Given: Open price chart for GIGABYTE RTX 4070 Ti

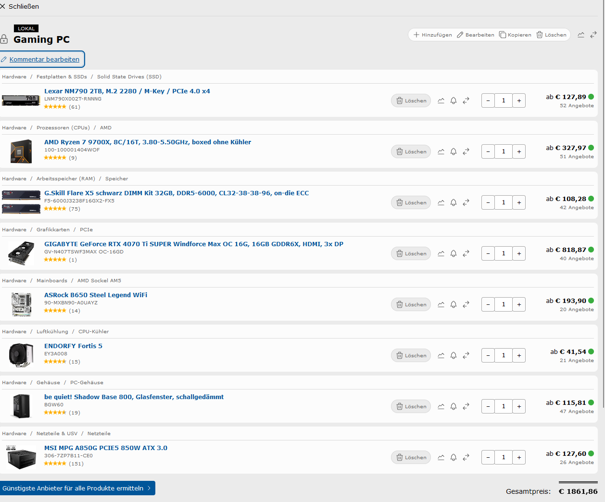Looking at the screenshot, I should tap(441, 253).
